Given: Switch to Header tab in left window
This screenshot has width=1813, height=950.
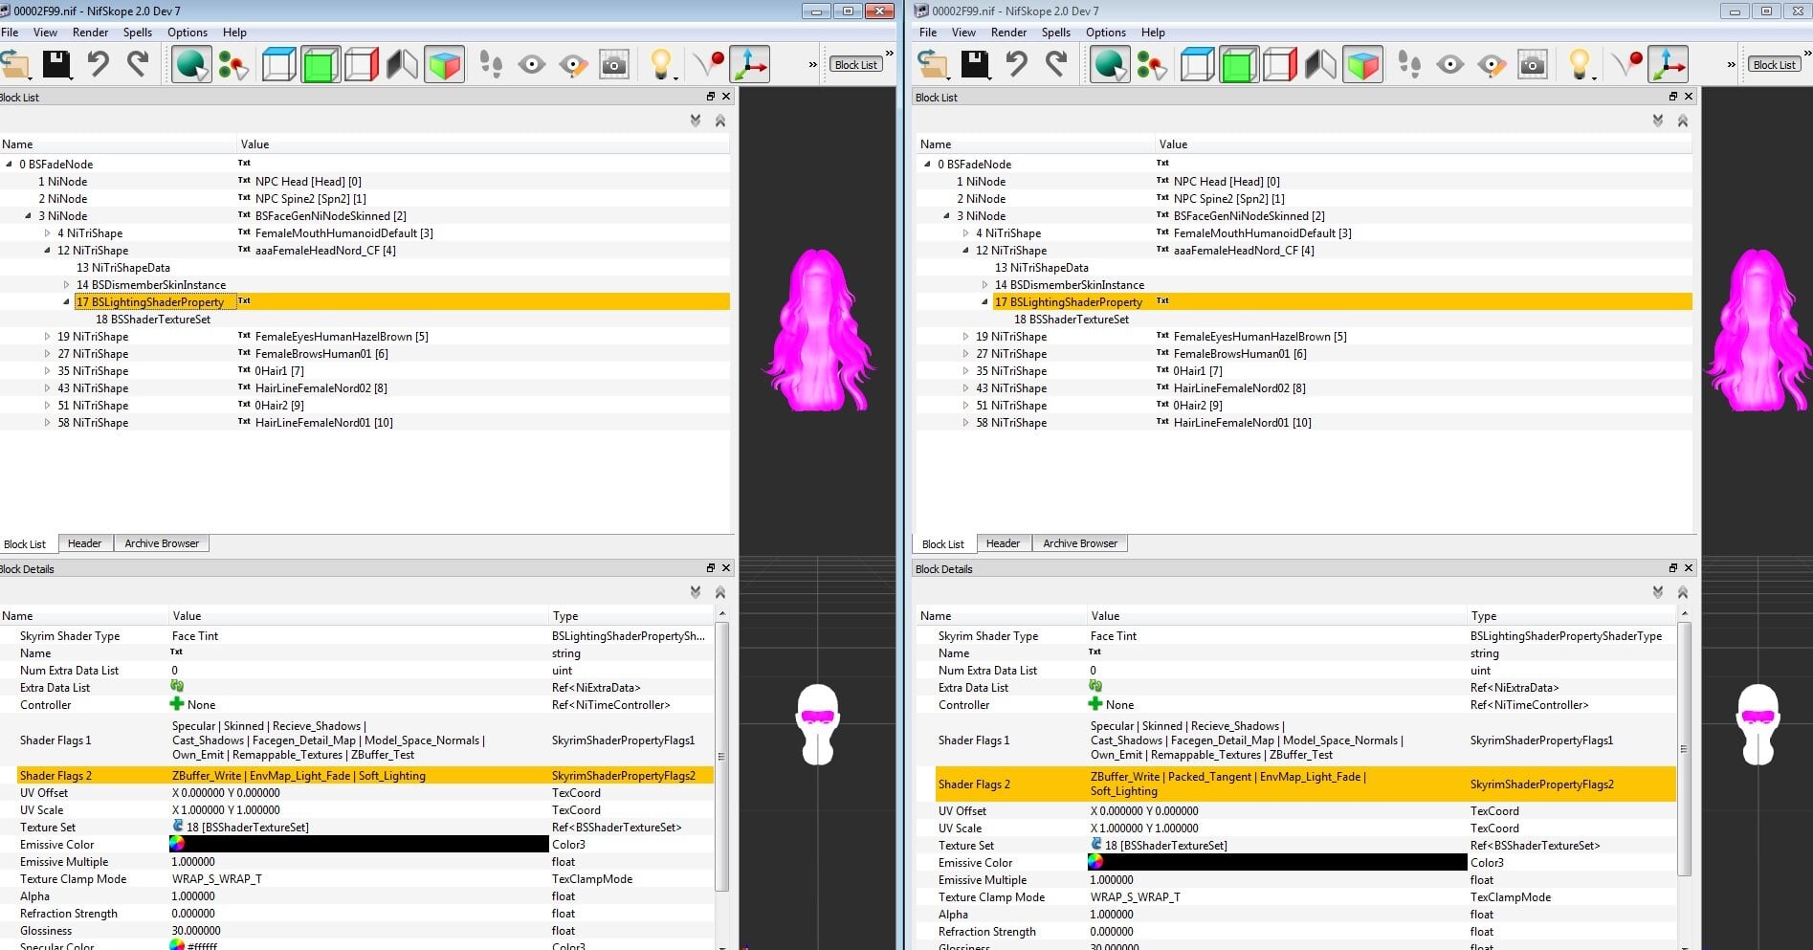Looking at the screenshot, I should click(x=84, y=543).
